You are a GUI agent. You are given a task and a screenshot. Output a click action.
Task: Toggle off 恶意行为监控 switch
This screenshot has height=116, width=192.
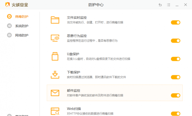point(175,41)
